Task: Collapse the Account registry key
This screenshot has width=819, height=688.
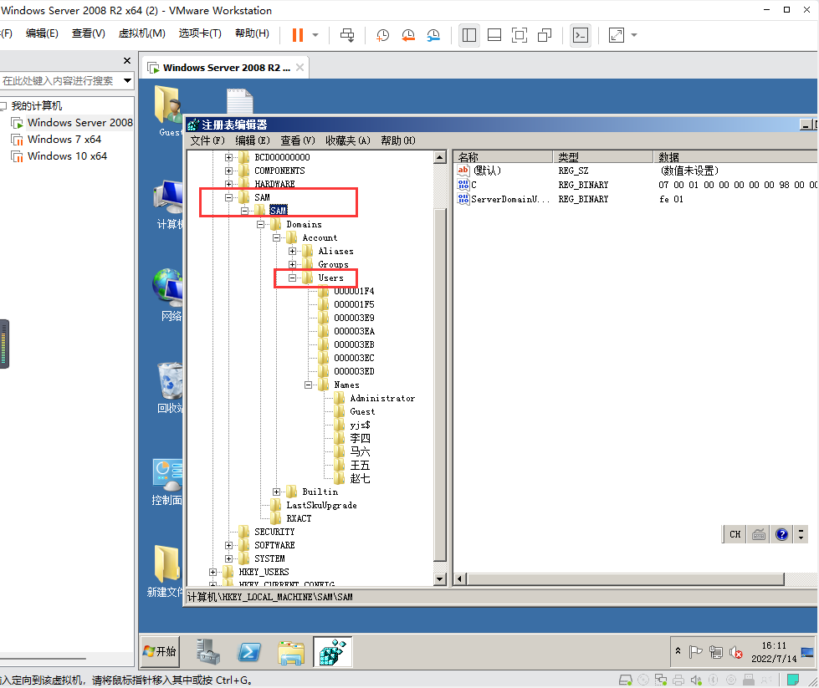Action: 276,237
